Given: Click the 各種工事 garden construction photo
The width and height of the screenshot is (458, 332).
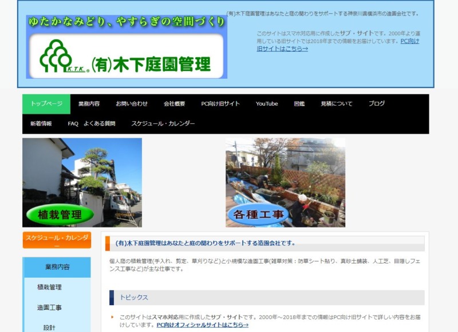Looking at the screenshot, I should pyautogui.click(x=285, y=182).
